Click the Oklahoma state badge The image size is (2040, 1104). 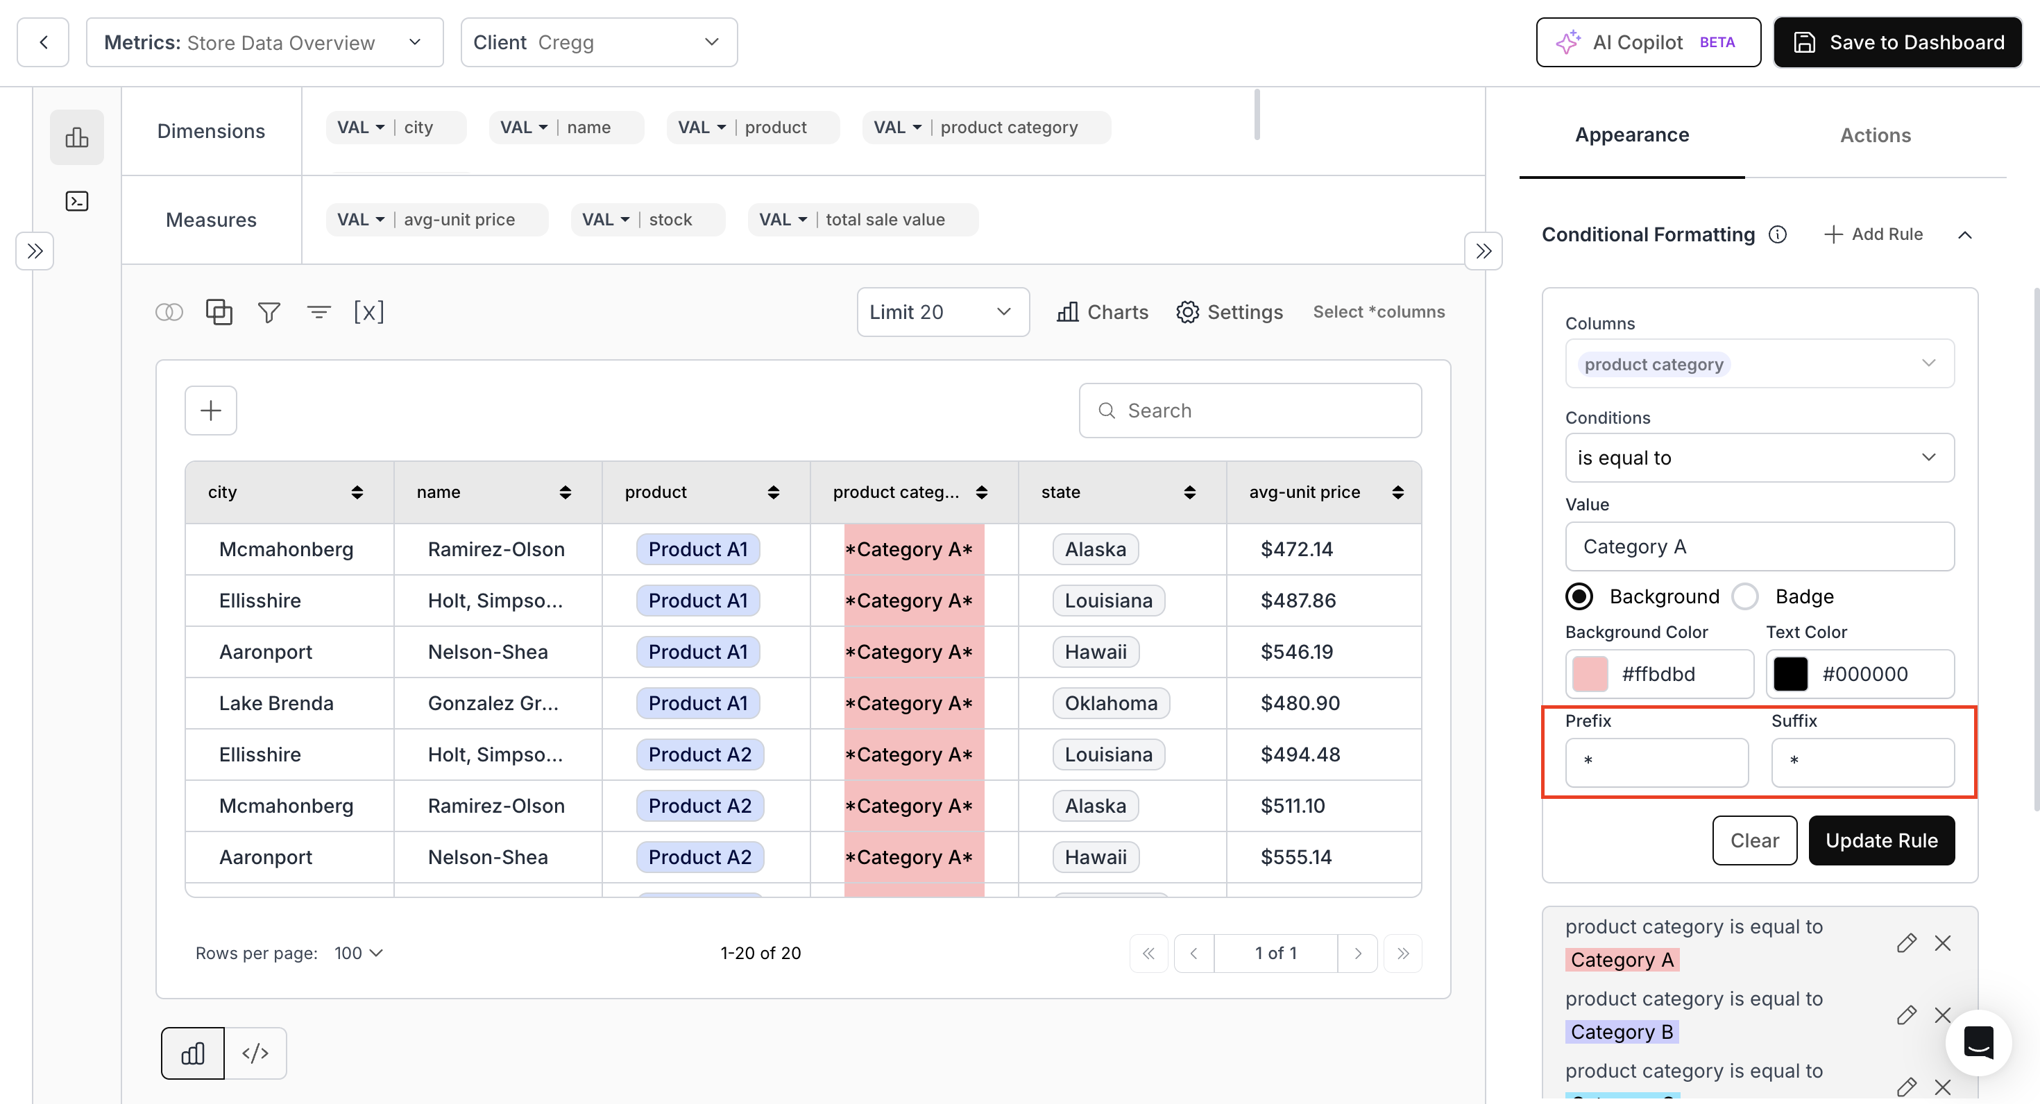click(1110, 702)
